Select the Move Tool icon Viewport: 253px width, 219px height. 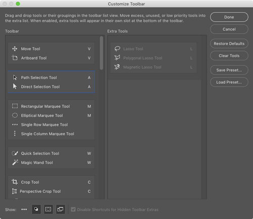15,49
